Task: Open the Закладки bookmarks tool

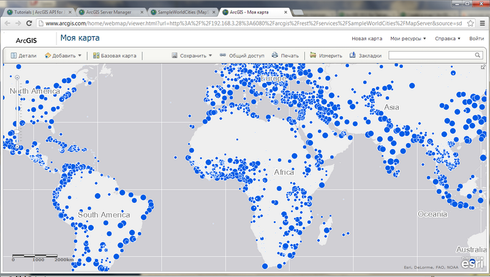Action: click(365, 56)
